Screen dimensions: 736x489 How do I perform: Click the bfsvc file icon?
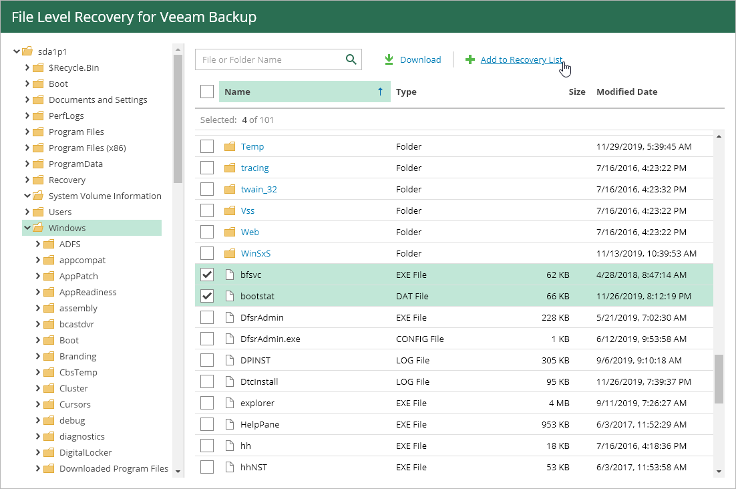pos(230,275)
